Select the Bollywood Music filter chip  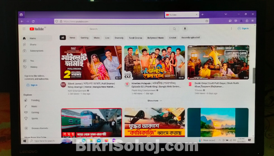coord(156,38)
